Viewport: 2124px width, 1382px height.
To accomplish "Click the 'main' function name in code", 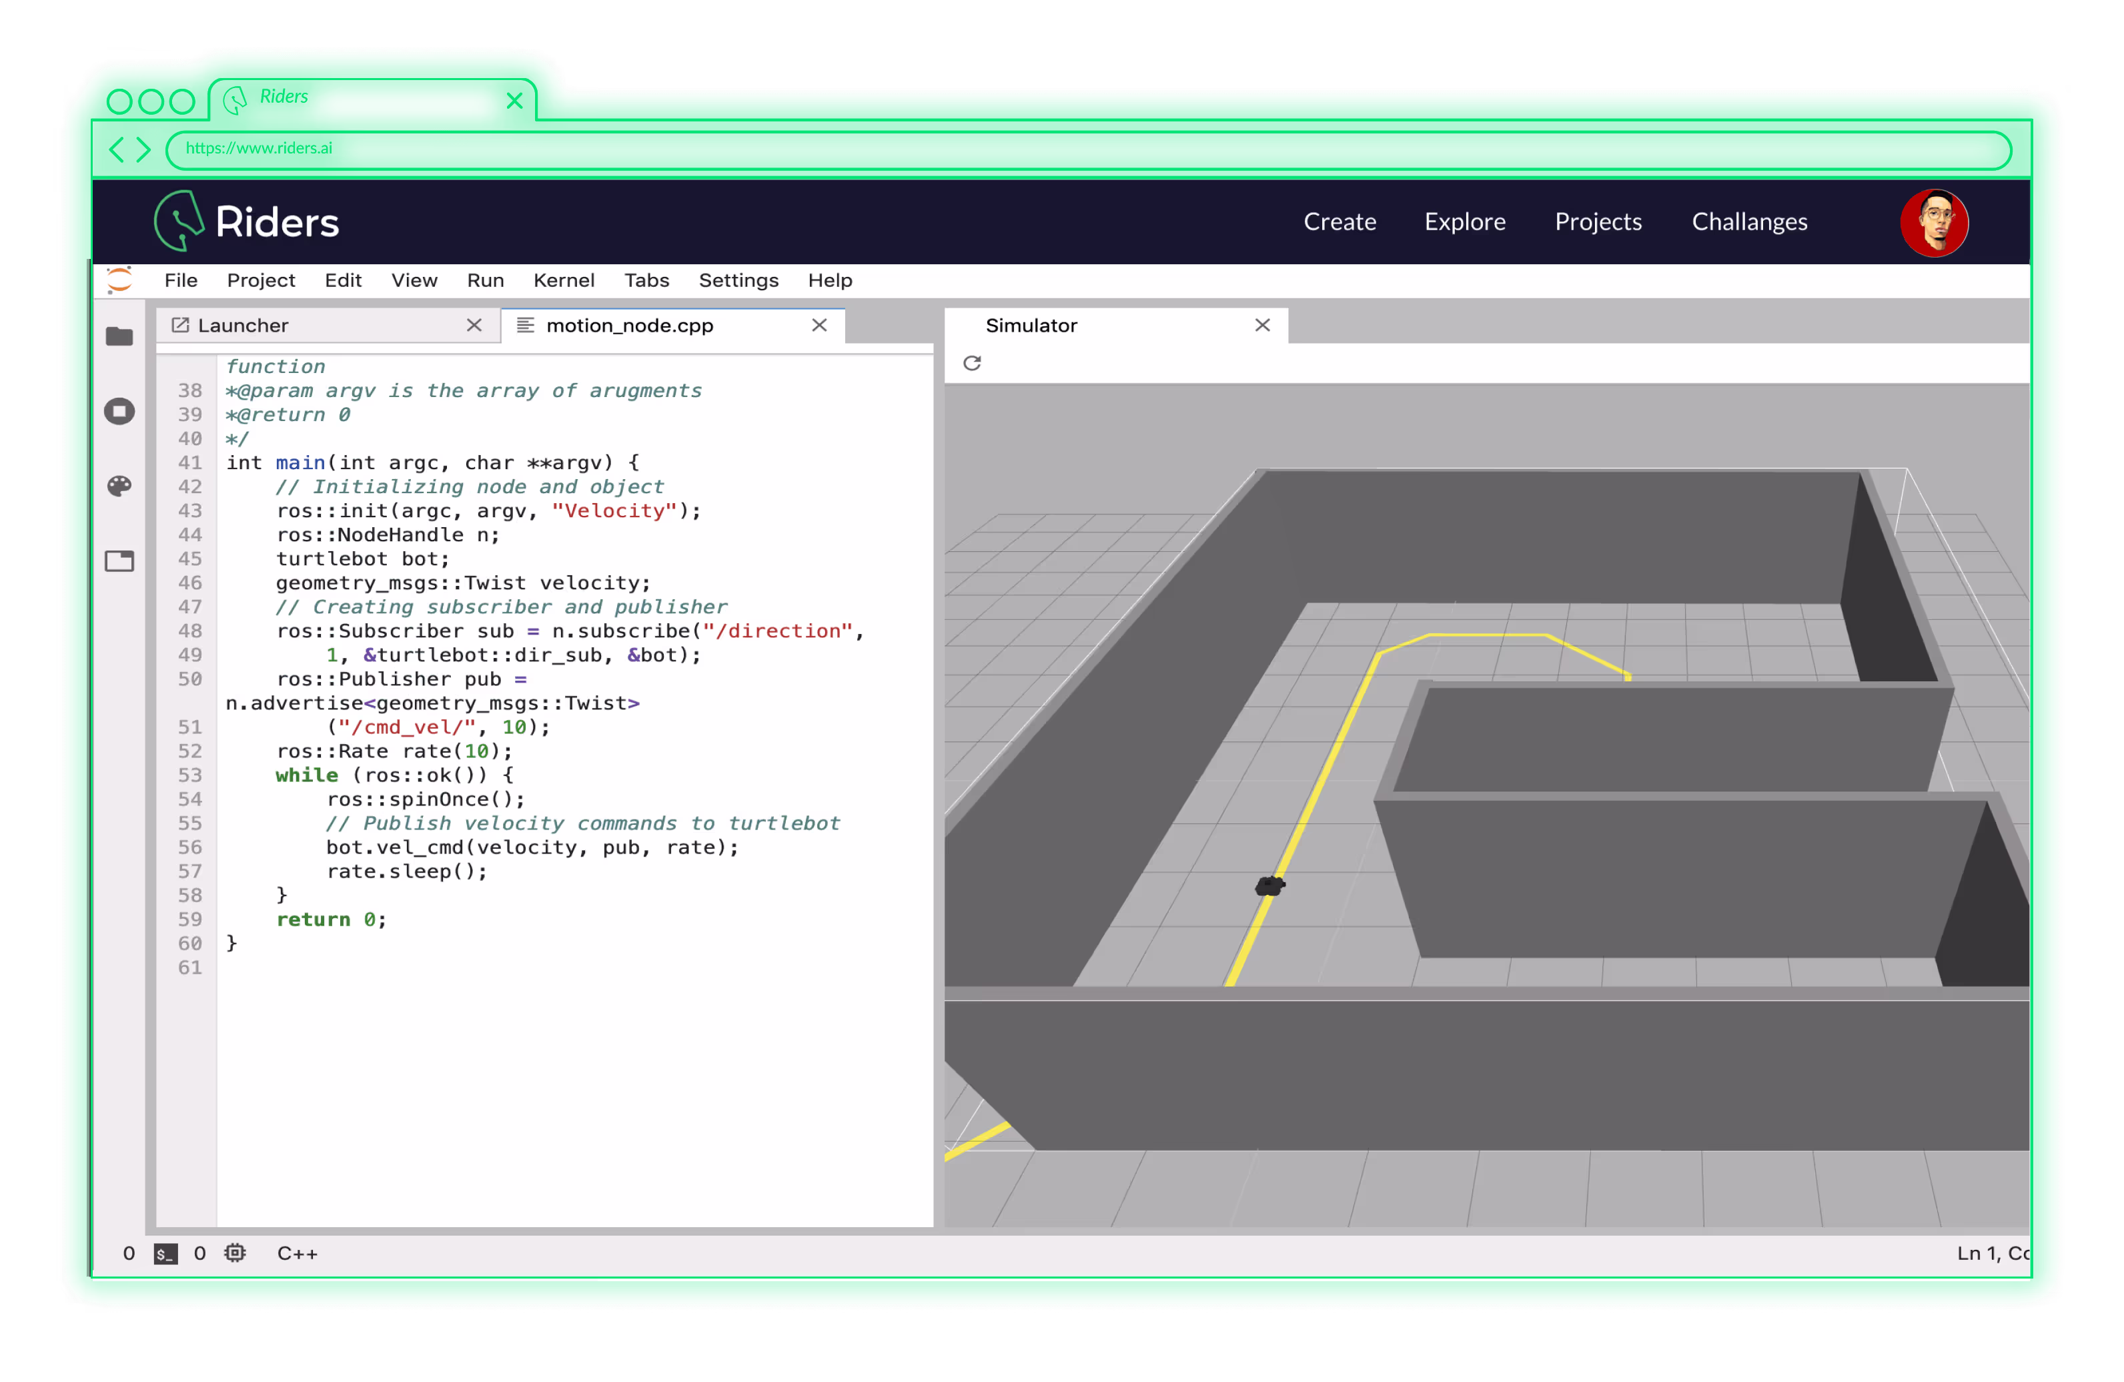I will pyautogui.click(x=300, y=462).
